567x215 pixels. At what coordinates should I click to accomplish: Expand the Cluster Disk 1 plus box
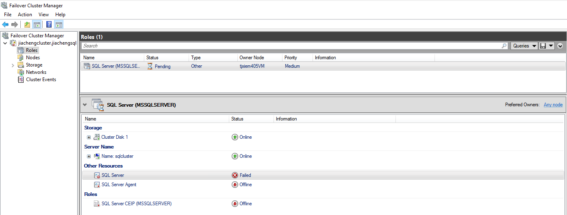[x=89, y=137]
